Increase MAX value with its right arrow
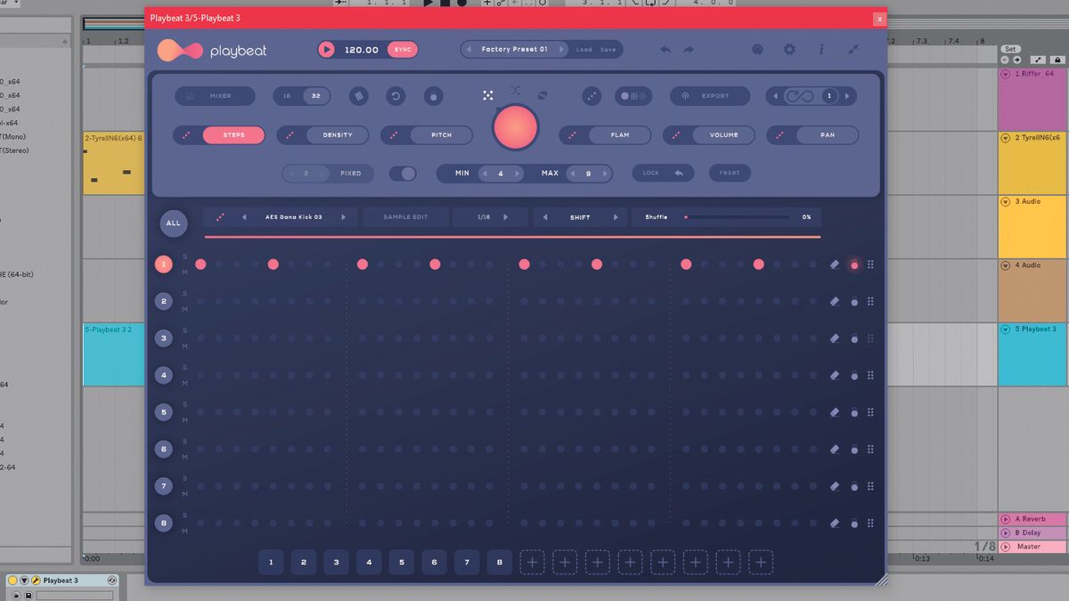1069x601 pixels. pyautogui.click(x=606, y=173)
